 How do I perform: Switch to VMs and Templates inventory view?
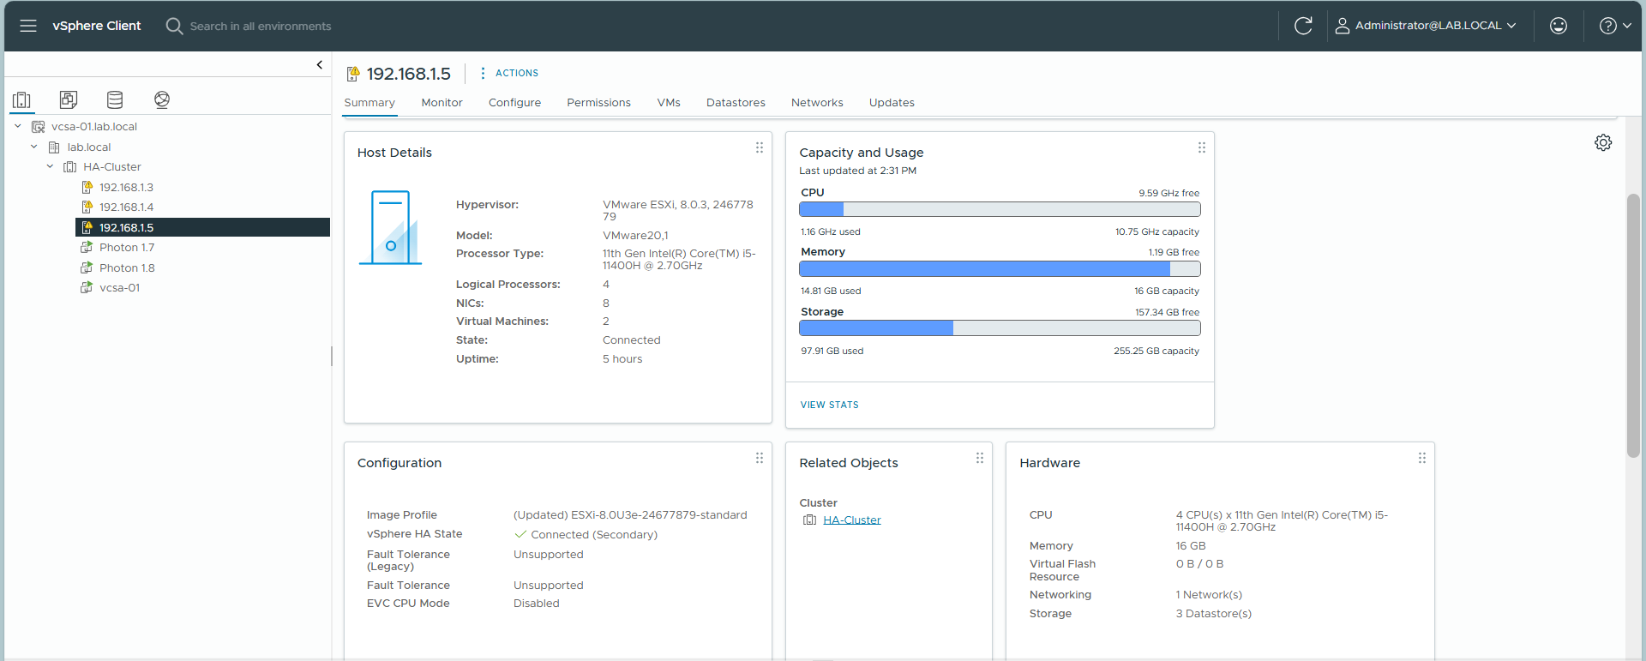tap(69, 100)
